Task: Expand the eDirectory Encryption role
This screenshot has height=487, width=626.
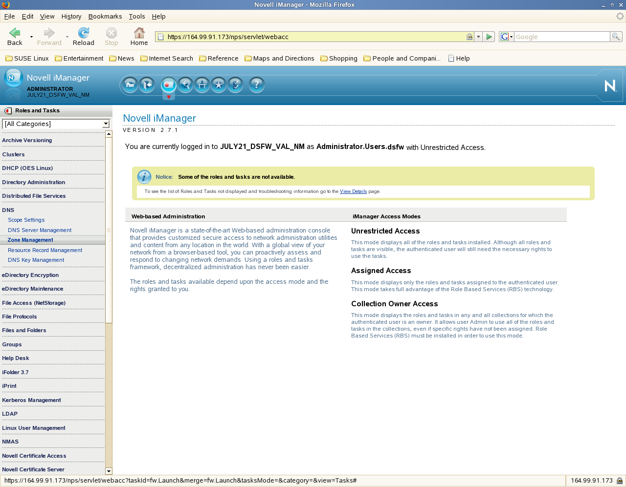Action: [30, 275]
